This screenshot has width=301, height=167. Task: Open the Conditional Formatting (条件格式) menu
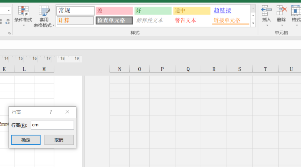tap(23, 16)
